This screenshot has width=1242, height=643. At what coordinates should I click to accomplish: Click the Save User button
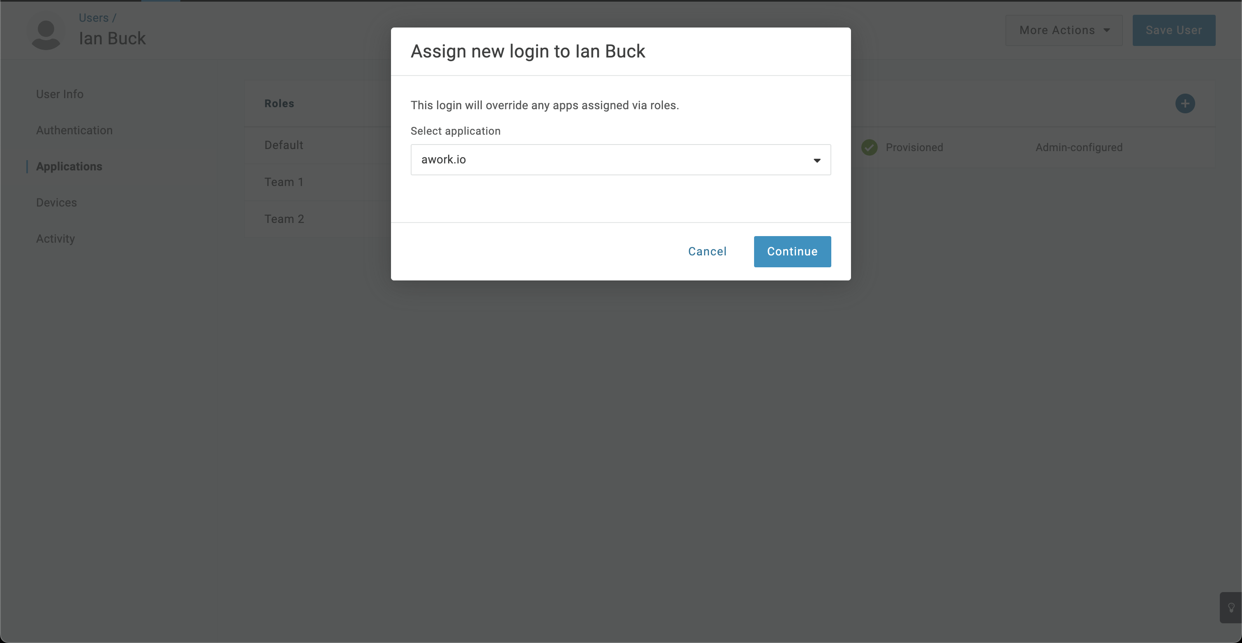[1173, 30]
